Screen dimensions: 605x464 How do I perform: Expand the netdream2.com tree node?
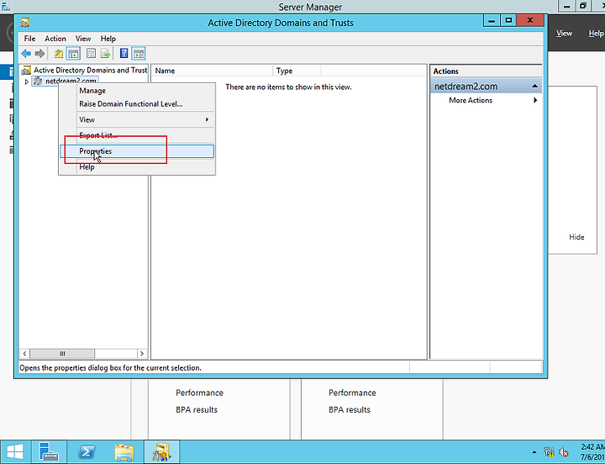tap(27, 82)
